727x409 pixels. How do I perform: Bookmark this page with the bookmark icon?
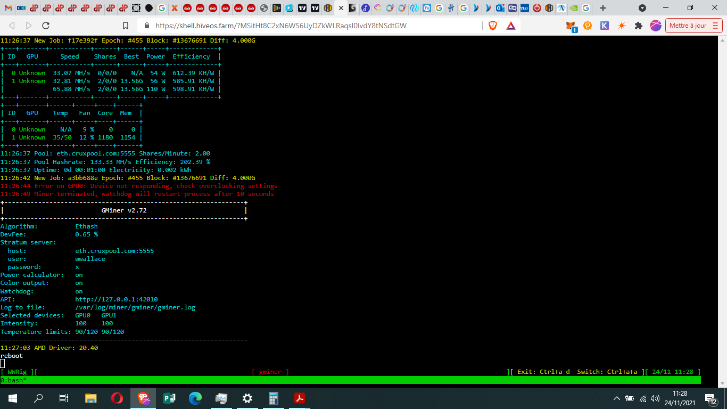click(x=126, y=26)
